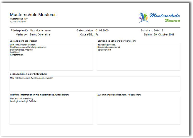Click the heading 'Musterschule Musterort'

(33, 15)
